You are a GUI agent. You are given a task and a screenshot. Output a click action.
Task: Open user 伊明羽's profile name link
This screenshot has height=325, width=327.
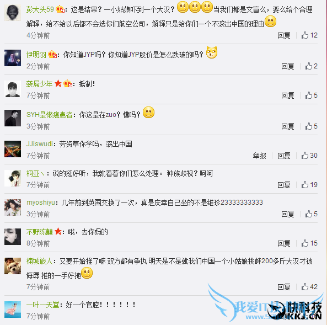click(36, 55)
